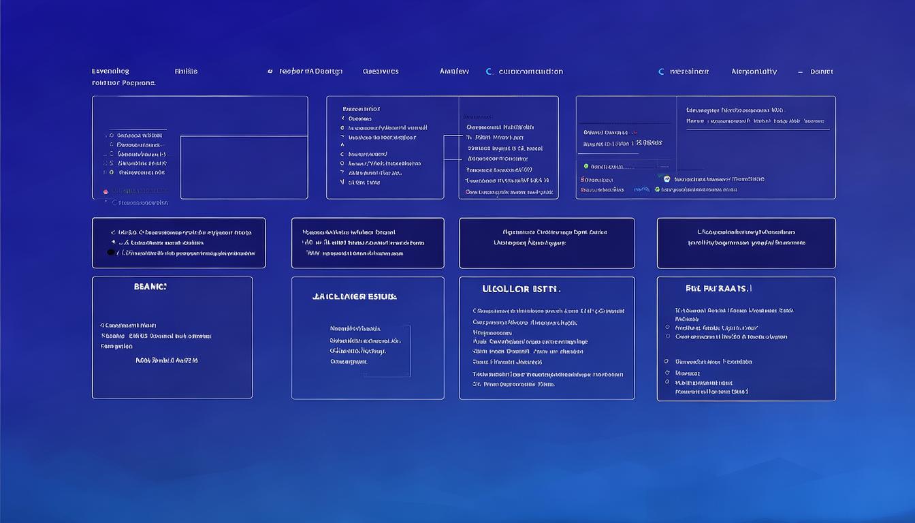Select the last radio button in bottom-right panel
Image resolution: width=915 pixels, height=523 pixels.
tap(668, 383)
